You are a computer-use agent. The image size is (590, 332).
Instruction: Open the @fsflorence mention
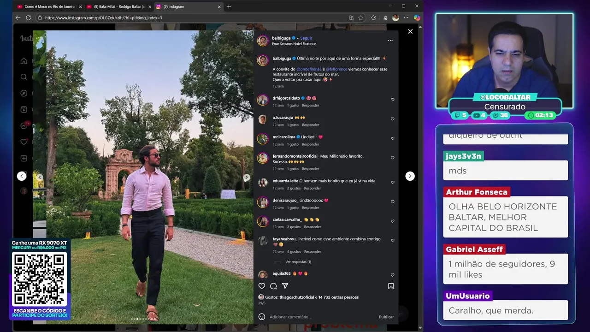[336, 69]
